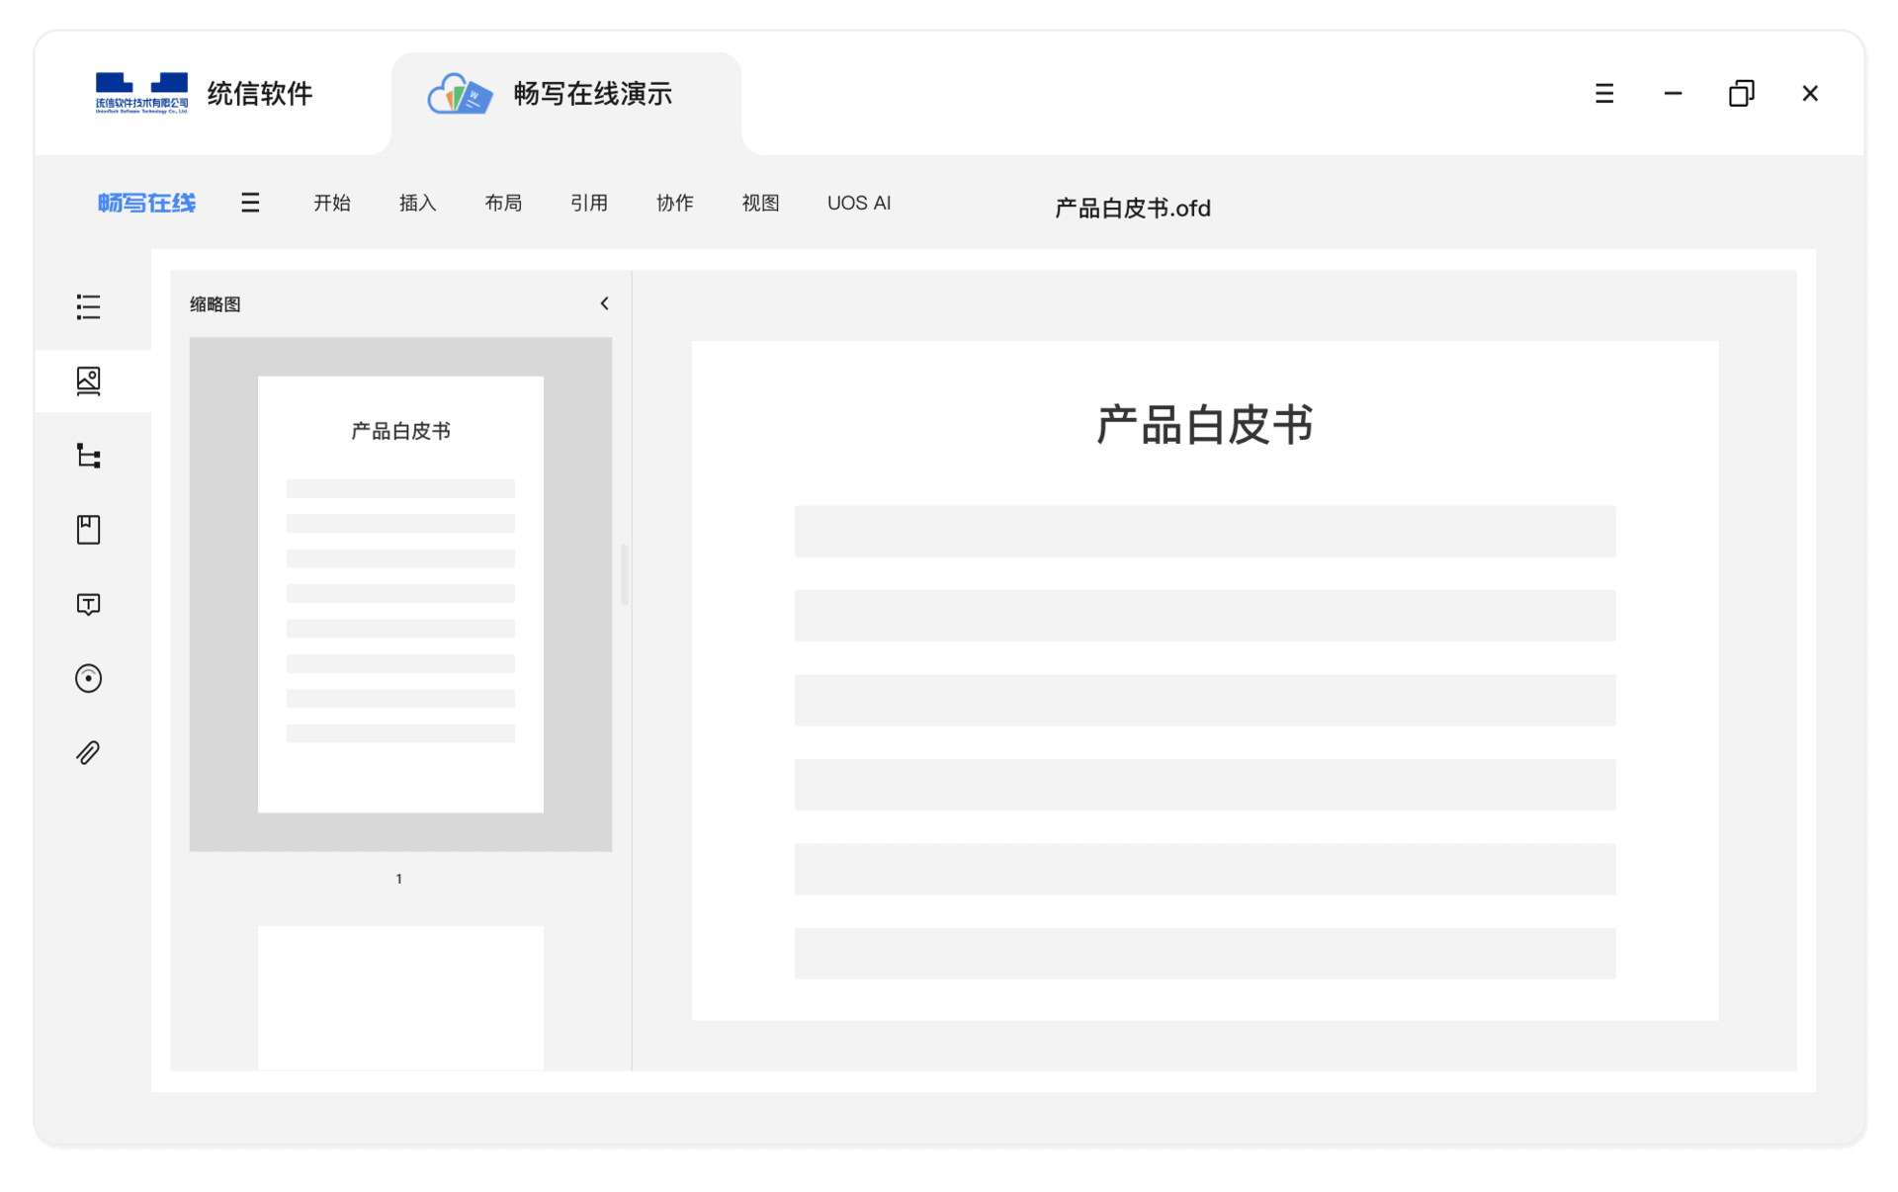Open the text annotations sidebar icon

tap(88, 604)
